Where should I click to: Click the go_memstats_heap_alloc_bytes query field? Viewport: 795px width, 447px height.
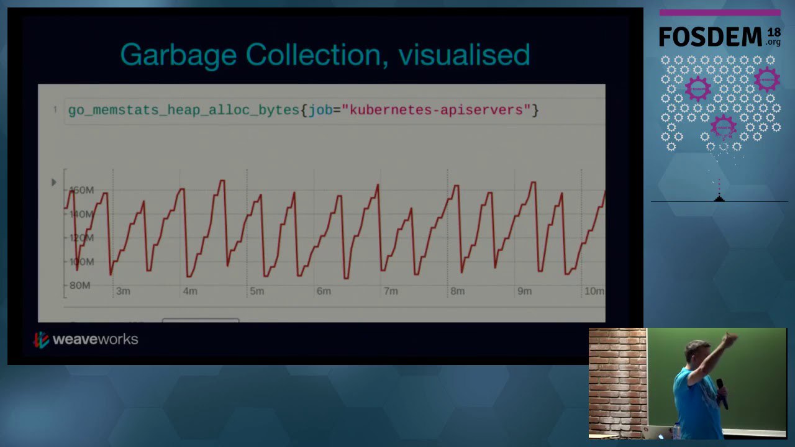[x=334, y=110]
